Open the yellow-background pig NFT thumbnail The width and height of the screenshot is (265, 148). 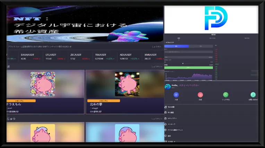click(x=43, y=133)
